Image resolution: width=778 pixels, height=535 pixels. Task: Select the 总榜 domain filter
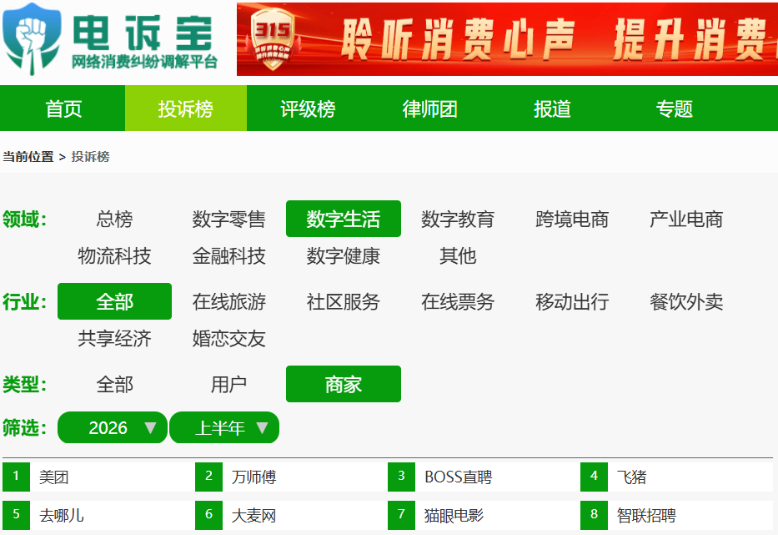pos(114,219)
